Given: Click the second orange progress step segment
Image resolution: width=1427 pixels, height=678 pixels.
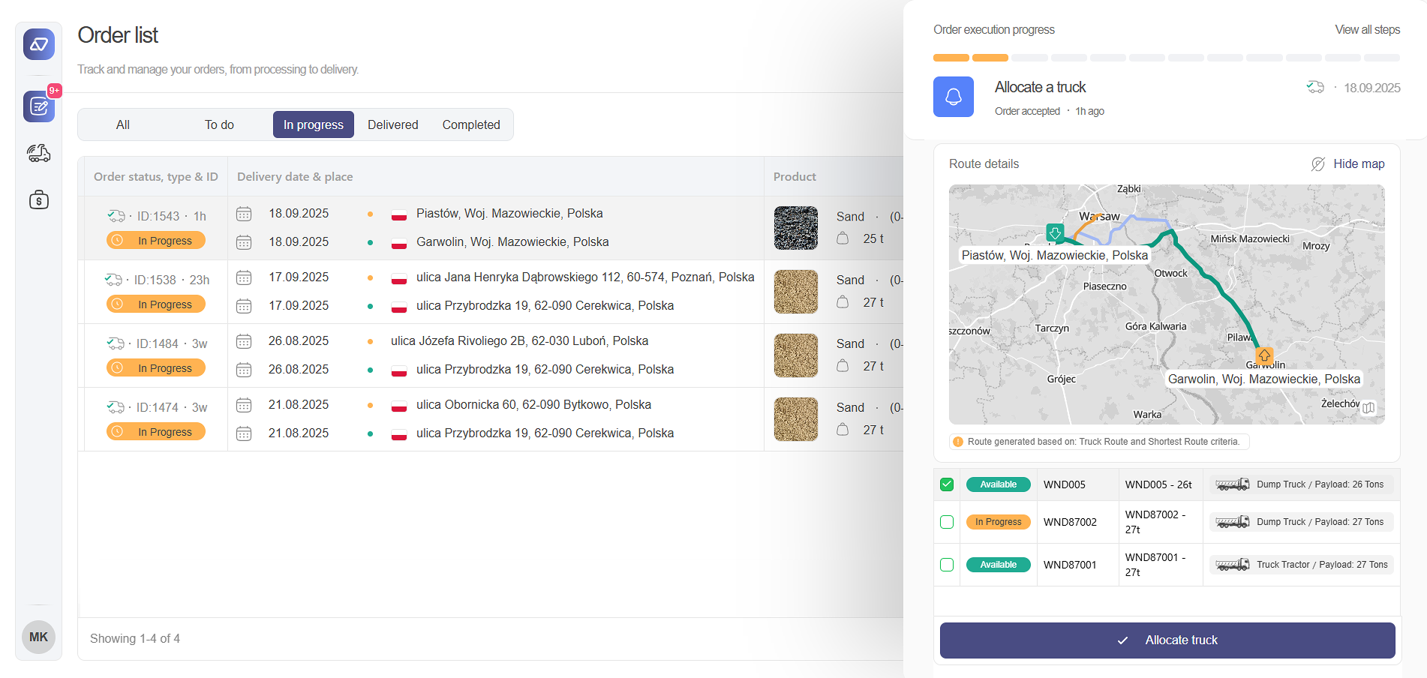Looking at the screenshot, I should [990, 58].
